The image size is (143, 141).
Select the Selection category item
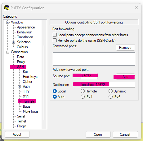[24, 42]
